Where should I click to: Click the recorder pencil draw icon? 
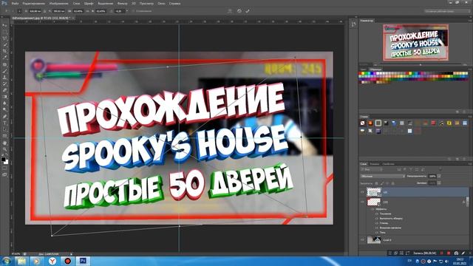tap(463, 253)
